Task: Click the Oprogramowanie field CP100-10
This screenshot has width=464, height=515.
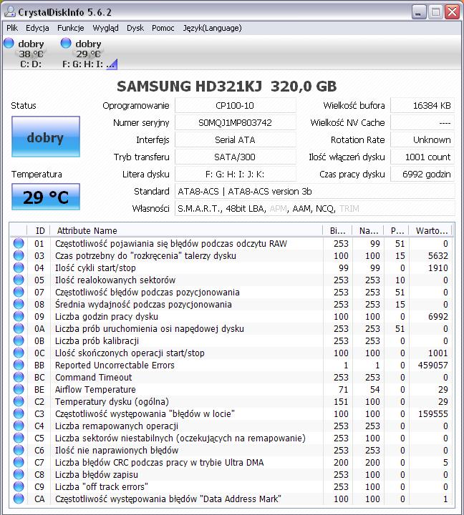Action: pos(235,105)
